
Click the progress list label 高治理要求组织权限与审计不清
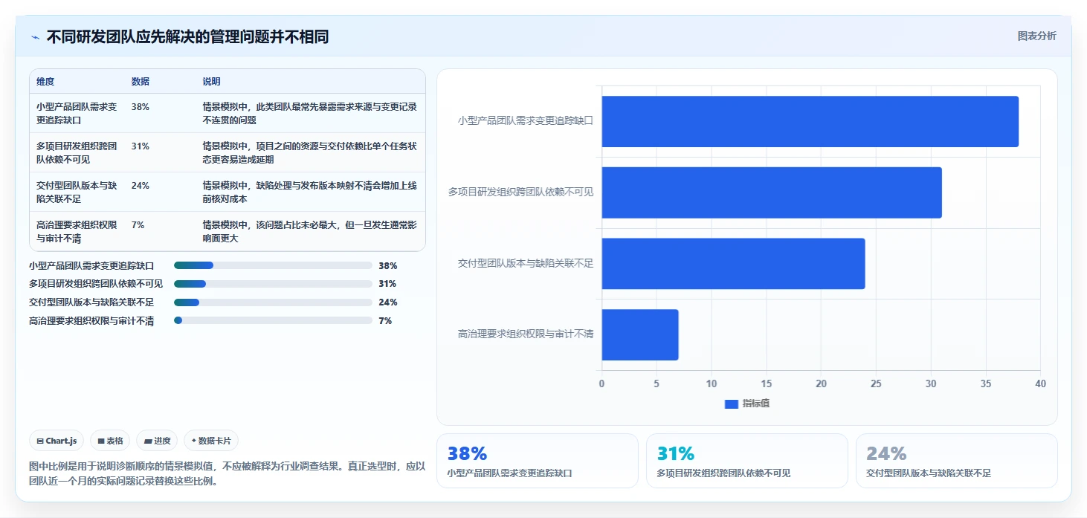click(91, 321)
